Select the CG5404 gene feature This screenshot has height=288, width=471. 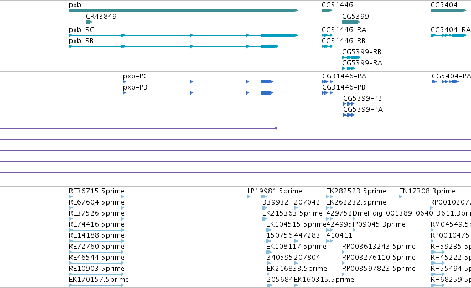click(x=448, y=11)
